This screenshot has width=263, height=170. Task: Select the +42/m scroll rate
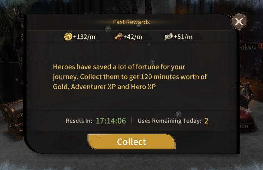133,37
